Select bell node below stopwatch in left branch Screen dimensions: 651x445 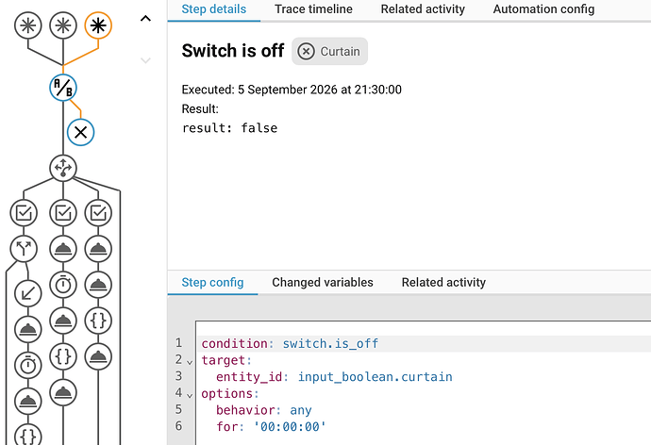(x=27, y=401)
